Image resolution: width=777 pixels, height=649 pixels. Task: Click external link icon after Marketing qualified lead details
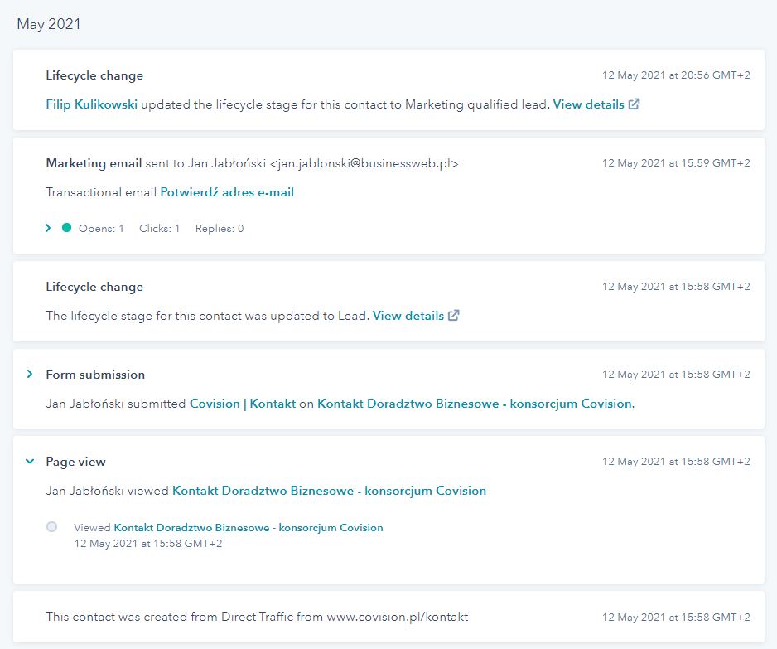(x=634, y=104)
